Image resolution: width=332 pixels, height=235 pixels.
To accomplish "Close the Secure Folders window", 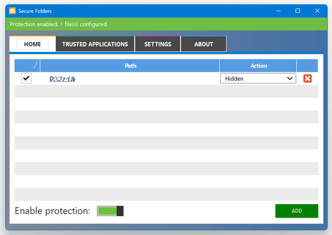I will 317,11.
